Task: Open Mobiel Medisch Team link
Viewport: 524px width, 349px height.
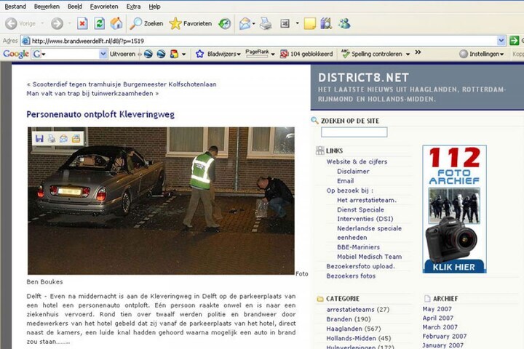Action: point(369,257)
